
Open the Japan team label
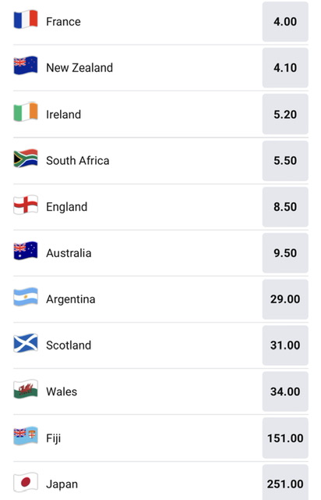tap(62, 484)
